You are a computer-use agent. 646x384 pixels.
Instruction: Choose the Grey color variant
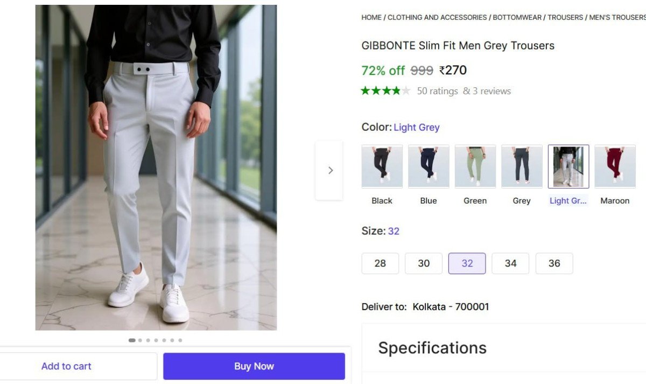(521, 166)
